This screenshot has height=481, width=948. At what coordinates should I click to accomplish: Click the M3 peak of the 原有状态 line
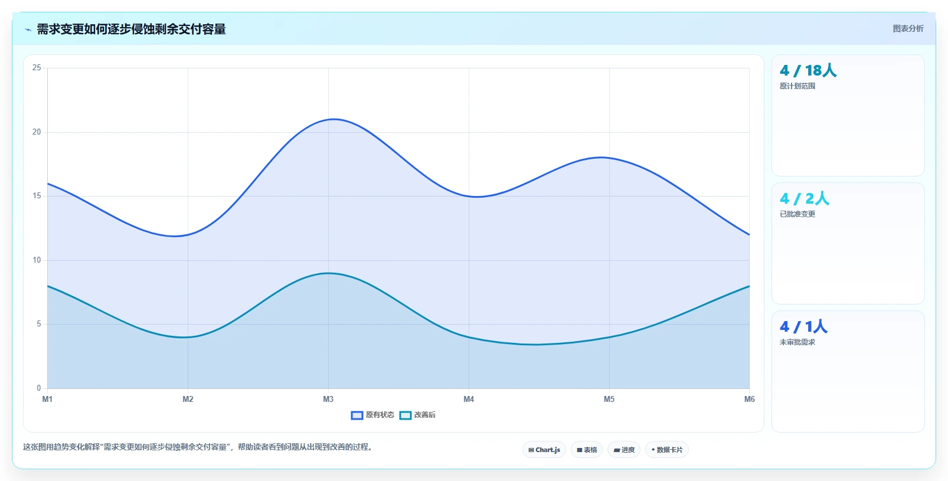pos(328,119)
